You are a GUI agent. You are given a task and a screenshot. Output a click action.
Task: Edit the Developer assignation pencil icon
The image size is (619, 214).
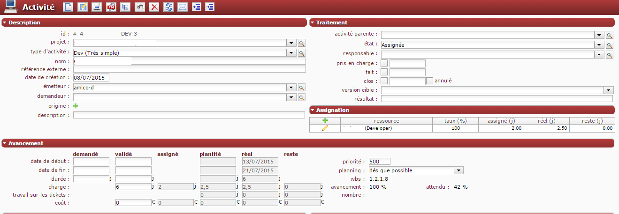(x=325, y=128)
